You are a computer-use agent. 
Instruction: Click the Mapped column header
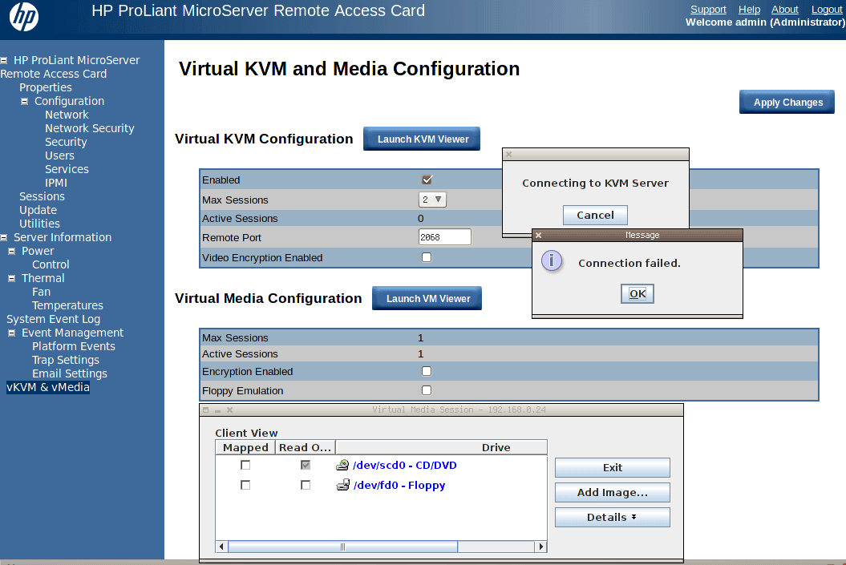coord(245,447)
